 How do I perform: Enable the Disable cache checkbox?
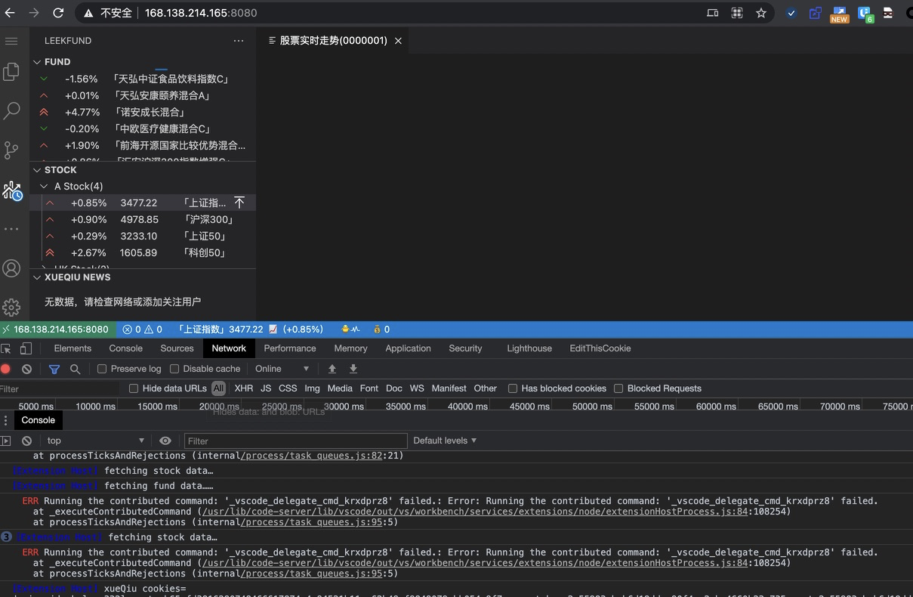tap(174, 369)
